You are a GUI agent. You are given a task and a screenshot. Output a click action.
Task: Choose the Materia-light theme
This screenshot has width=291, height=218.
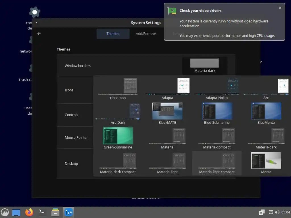(167, 163)
